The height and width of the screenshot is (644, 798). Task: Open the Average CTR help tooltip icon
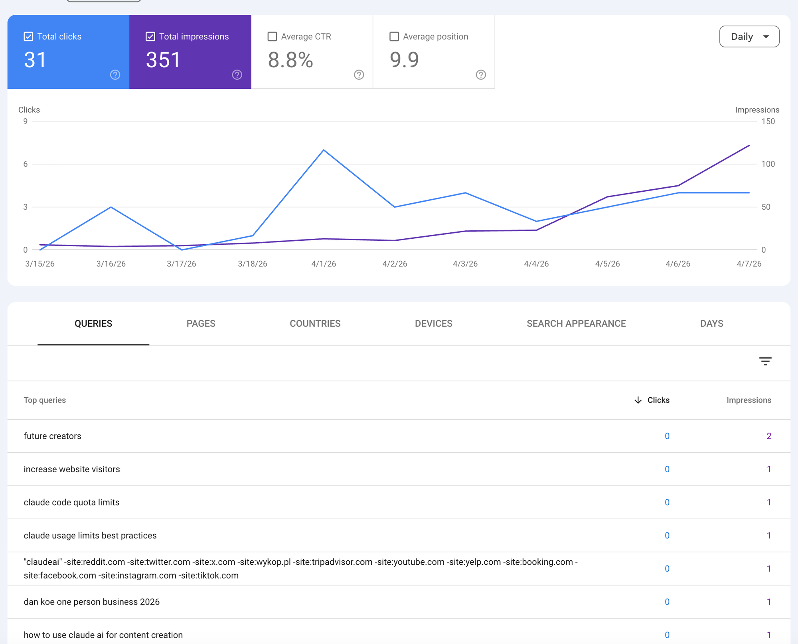[359, 75]
